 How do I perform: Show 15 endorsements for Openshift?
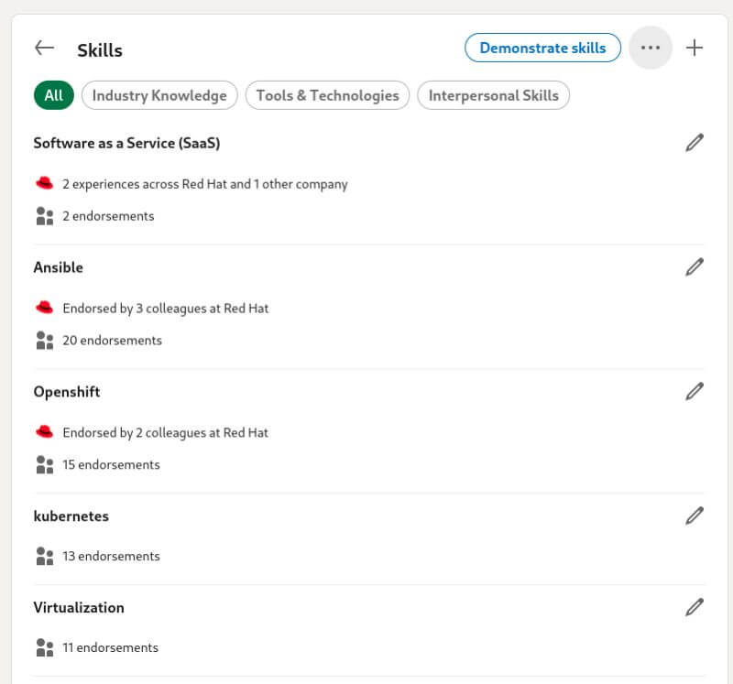111,465
